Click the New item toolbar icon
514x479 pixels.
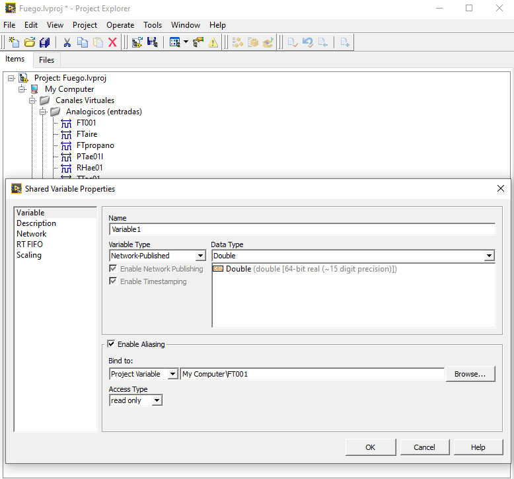pos(14,42)
